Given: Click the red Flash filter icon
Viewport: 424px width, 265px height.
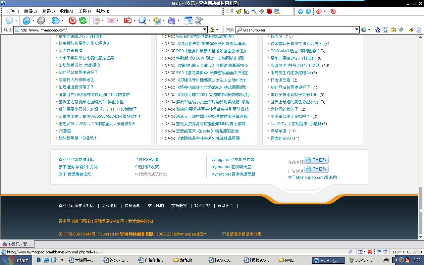Looking at the screenshot, I should [269, 11].
